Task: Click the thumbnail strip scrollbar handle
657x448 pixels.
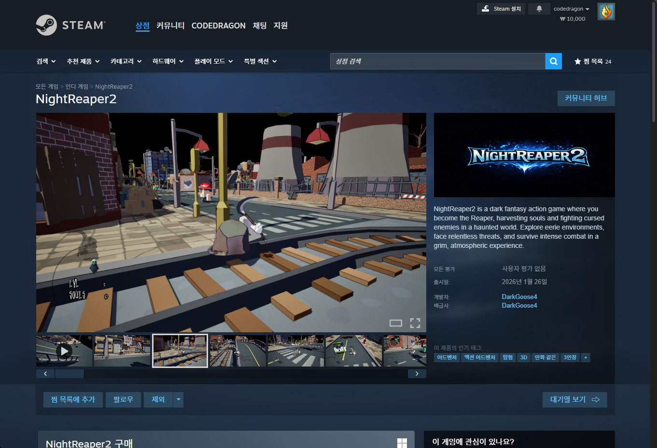Action: [x=70, y=374]
